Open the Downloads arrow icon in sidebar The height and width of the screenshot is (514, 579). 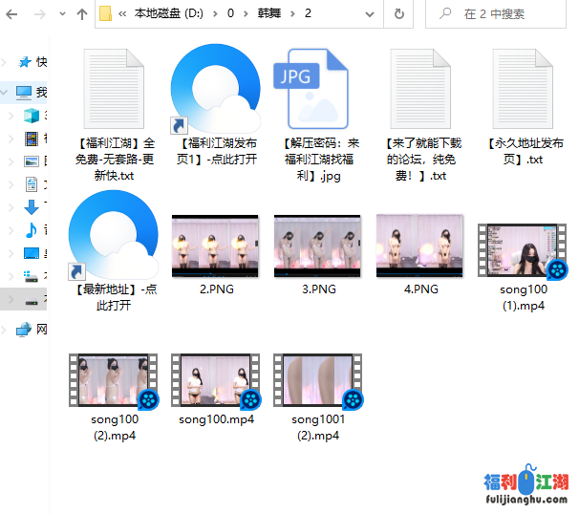31,206
